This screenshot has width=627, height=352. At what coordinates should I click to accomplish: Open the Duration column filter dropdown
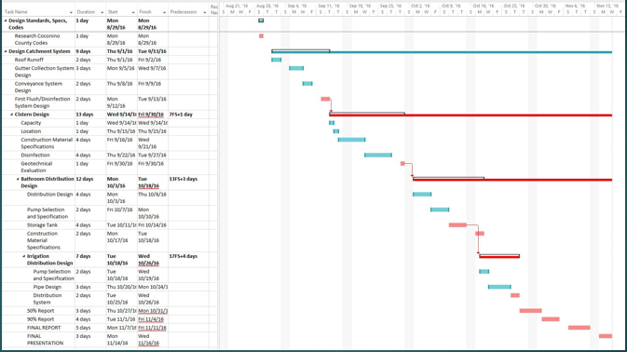tap(102, 12)
